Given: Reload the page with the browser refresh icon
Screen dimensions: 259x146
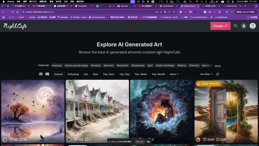Looking at the screenshot, I should click(x=13, y=12).
